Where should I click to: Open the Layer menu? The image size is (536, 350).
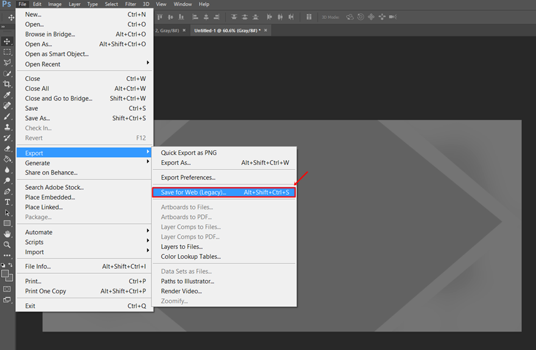(x=74, y=4)
